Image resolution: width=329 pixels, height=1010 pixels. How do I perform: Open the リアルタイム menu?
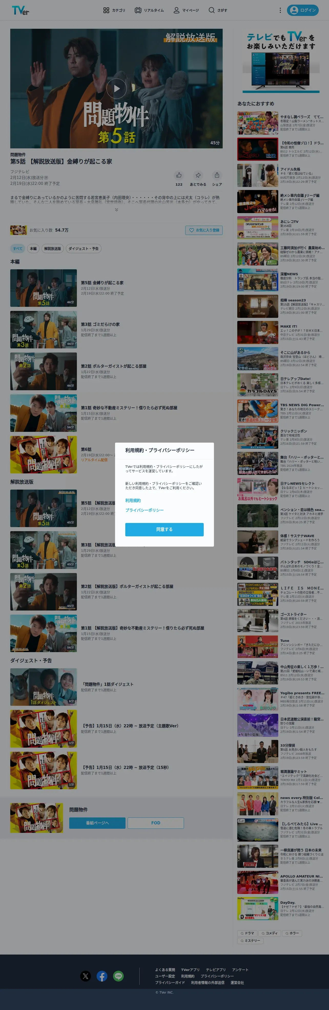[x=149, y=10]
